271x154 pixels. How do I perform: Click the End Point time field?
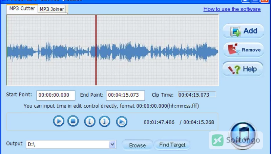tap(125, 96)
